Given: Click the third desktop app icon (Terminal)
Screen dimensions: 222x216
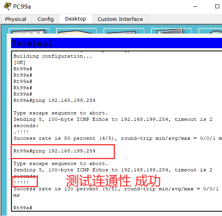Looking at the screenshot, I should pos(124,31).
